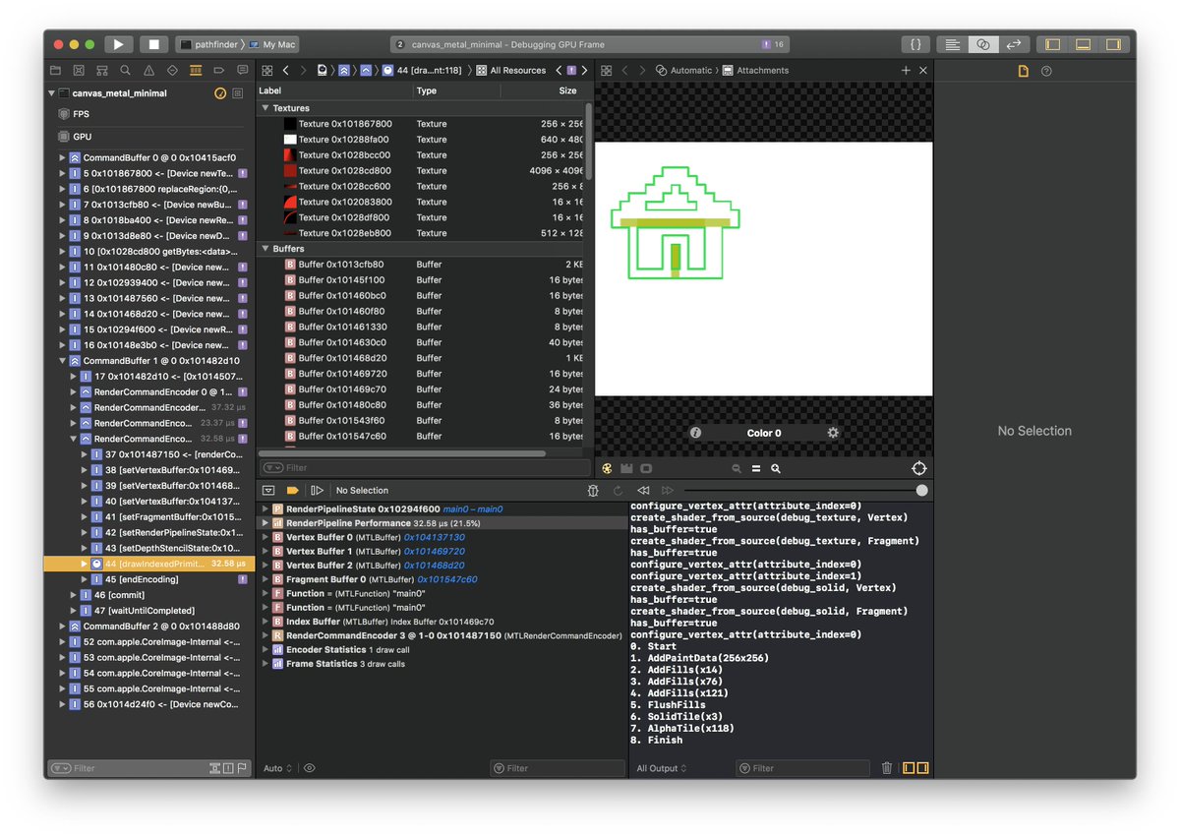Open the Source Control navigator icon
1180x837 pixels.
coord(79,71)
